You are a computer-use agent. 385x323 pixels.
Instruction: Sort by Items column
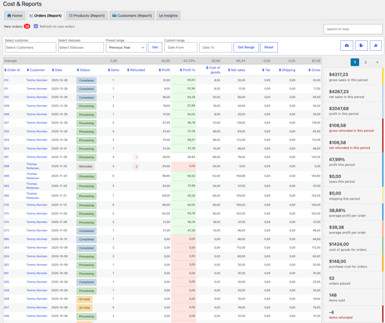point(114,70)
